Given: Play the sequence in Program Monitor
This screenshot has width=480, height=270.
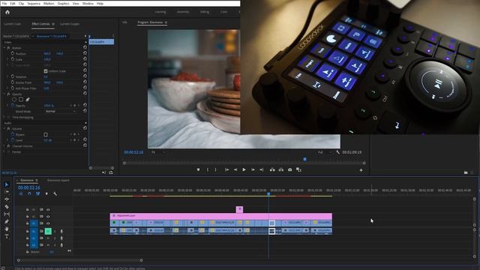Looking at the screenshot, I should 244,169.
